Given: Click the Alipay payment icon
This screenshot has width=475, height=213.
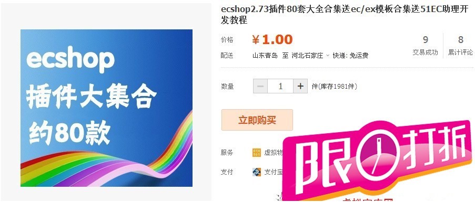Looking at the screenshot, I should pos(256,172).
